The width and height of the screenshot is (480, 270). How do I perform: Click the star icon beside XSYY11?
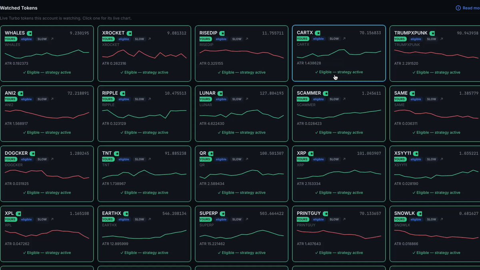(x=416, y=153)
